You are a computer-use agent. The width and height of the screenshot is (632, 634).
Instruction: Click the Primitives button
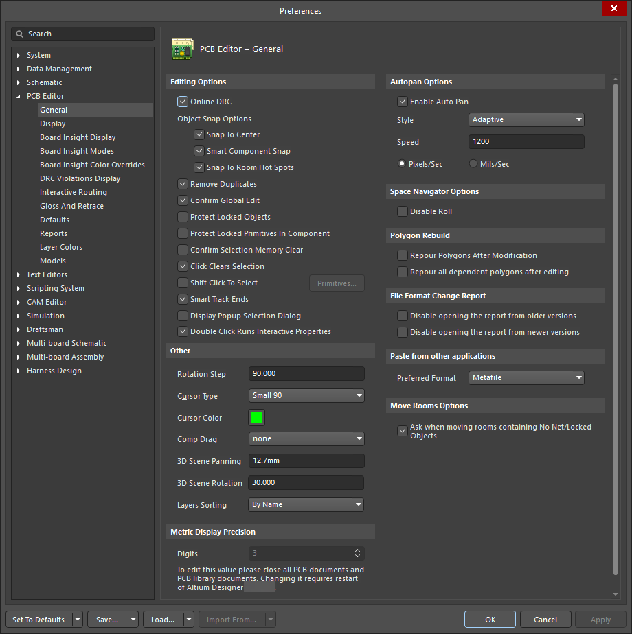coord(337,283)
